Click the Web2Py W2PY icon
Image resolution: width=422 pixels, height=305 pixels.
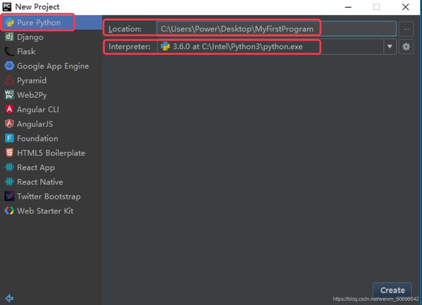click(x=10, y=95)
